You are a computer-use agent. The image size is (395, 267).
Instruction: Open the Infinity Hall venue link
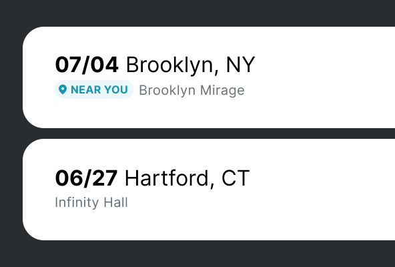tap(91, 202)
